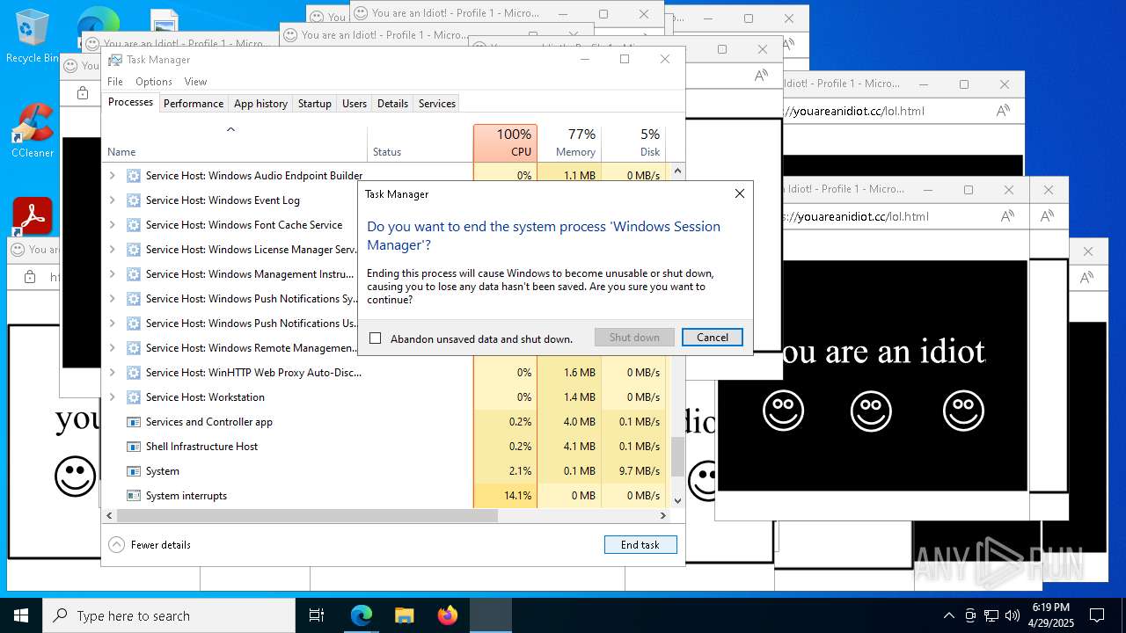Click the System interrupts icon
Viewport: 1126px width, 633px height.
coord(134,496)
